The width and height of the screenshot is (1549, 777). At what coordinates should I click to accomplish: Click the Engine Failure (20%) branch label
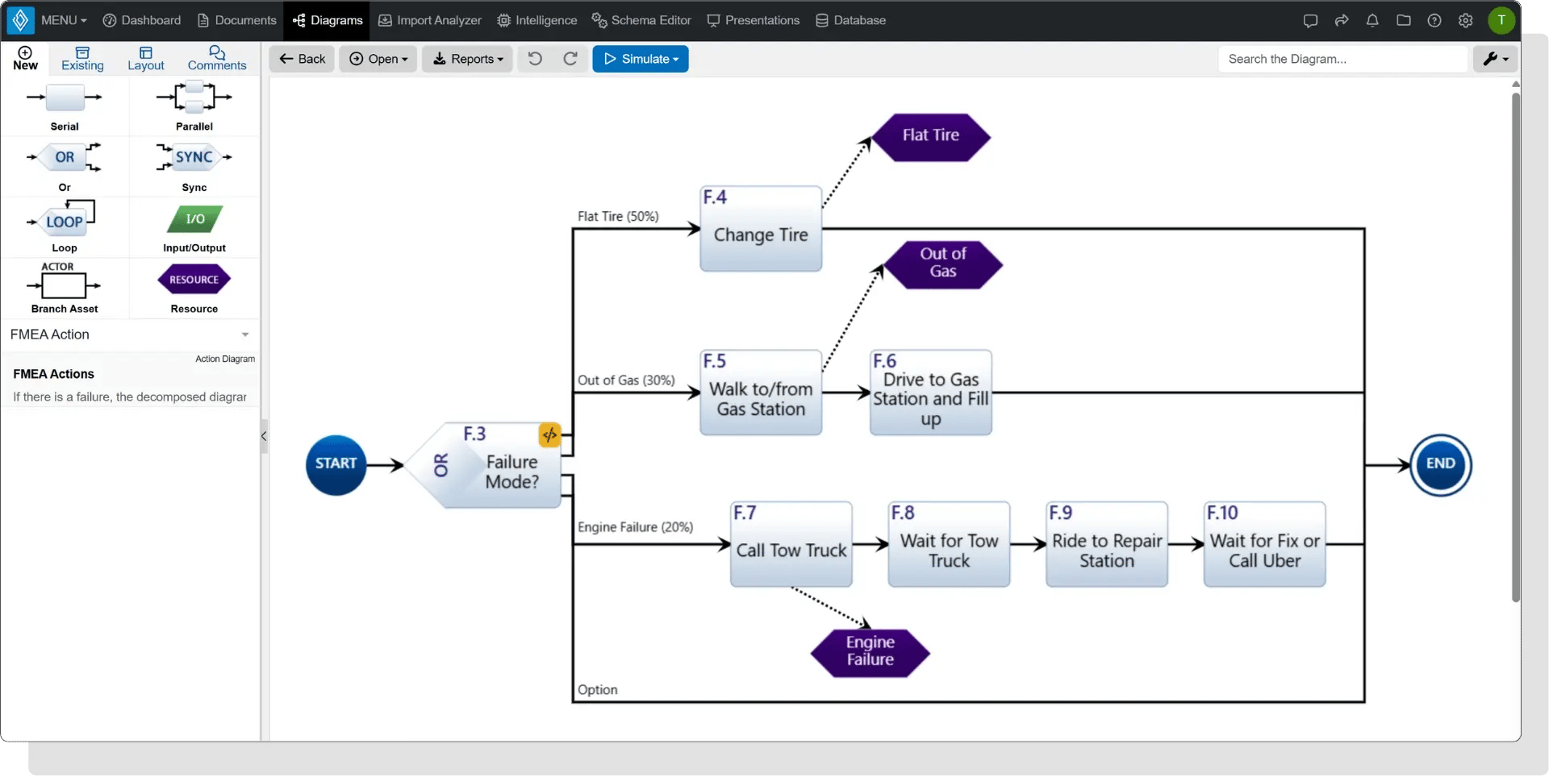(635, 527)
